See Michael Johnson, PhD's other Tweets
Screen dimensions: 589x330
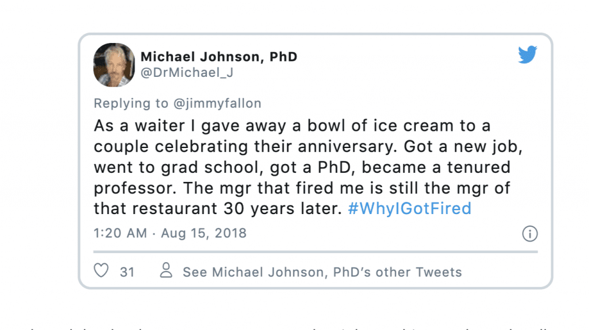322,272
